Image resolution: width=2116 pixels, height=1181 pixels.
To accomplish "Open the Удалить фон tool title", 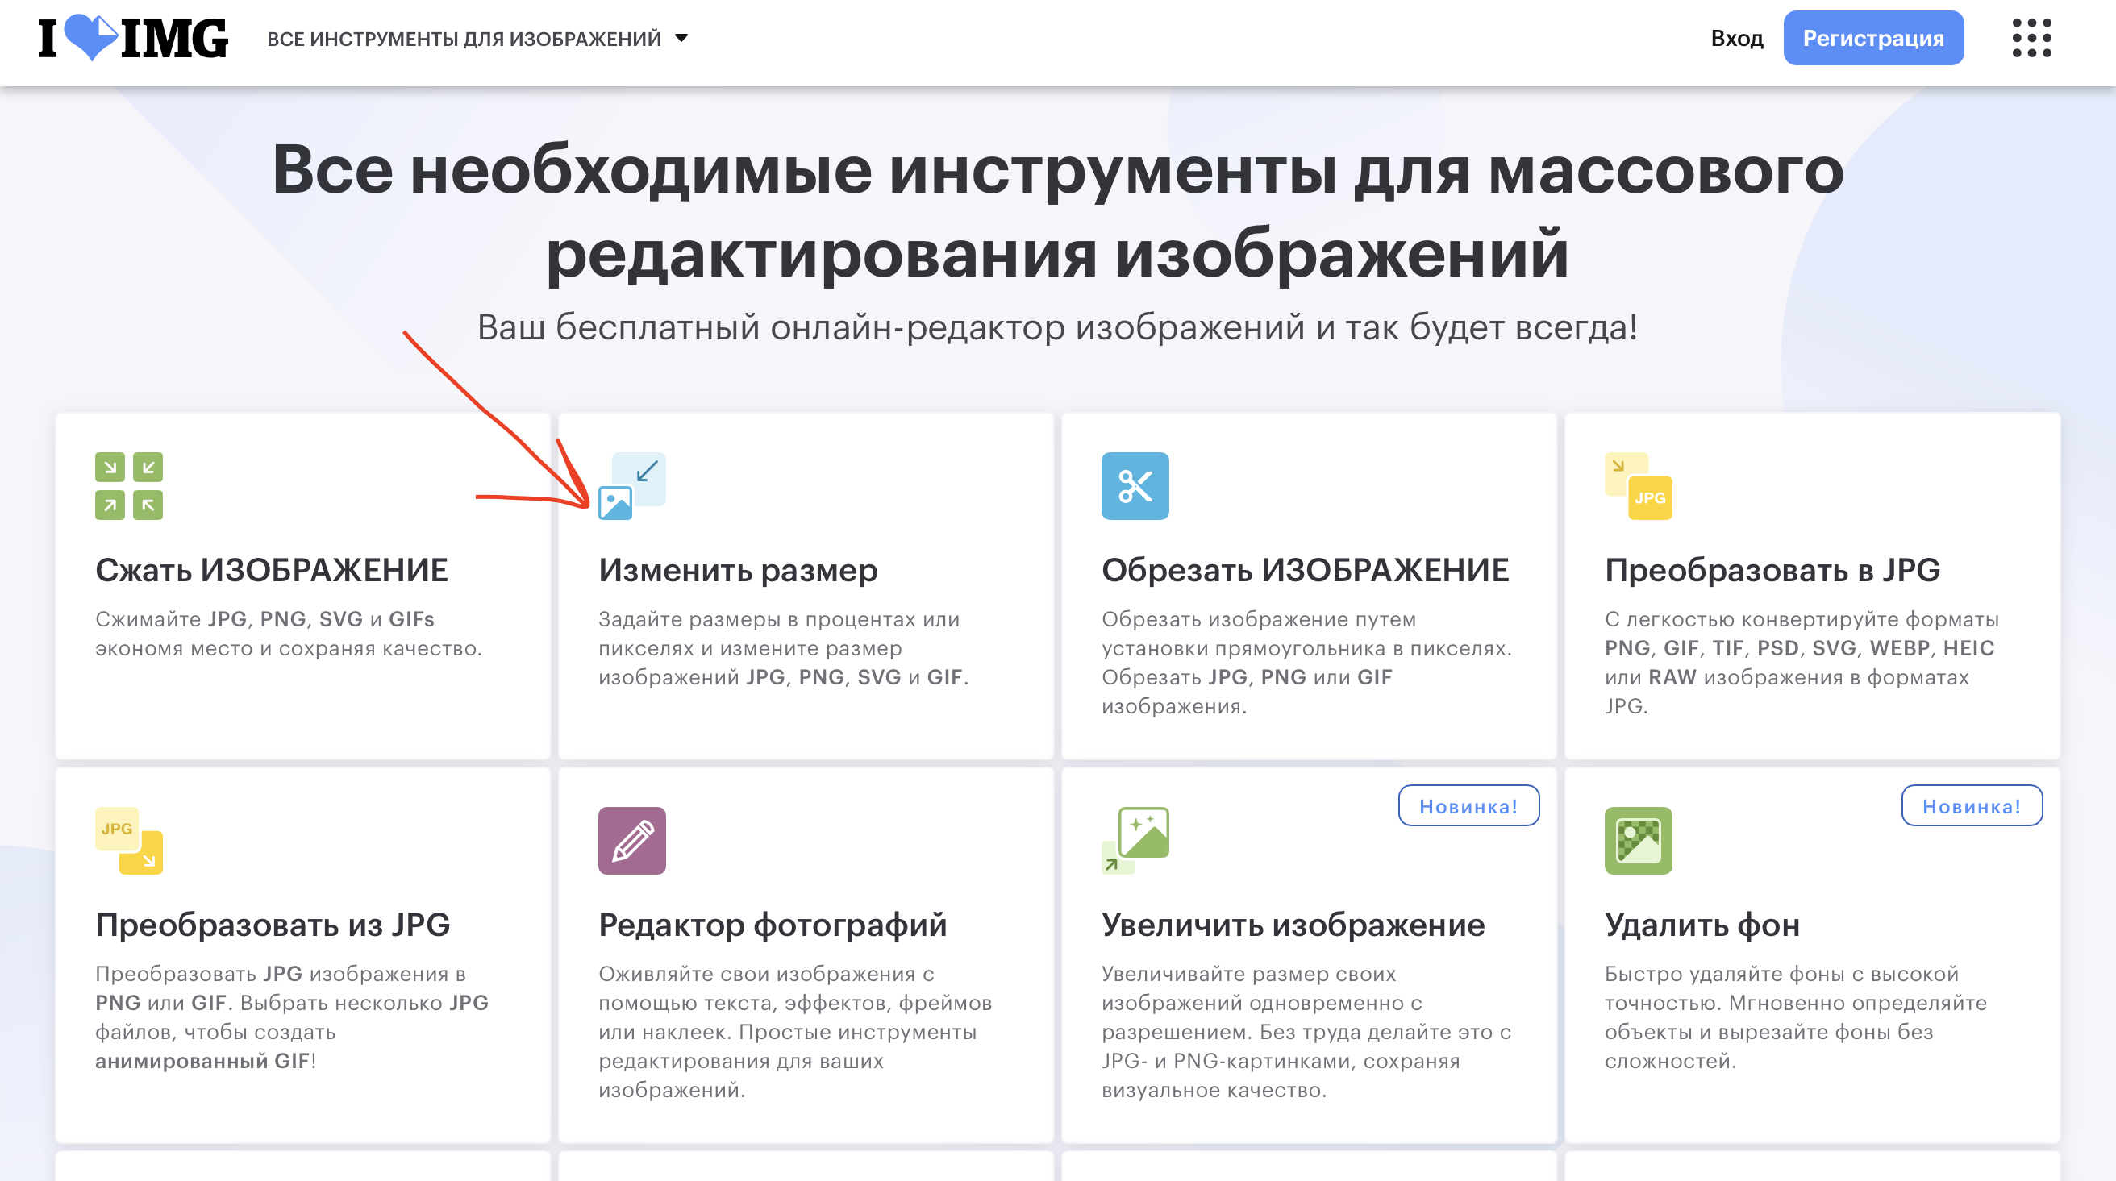I will (1702, 925).
